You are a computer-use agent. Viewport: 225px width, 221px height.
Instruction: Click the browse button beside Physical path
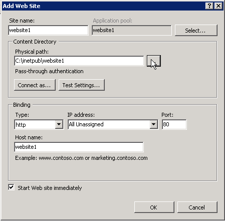pyautogui.click(x=154, y=61)
